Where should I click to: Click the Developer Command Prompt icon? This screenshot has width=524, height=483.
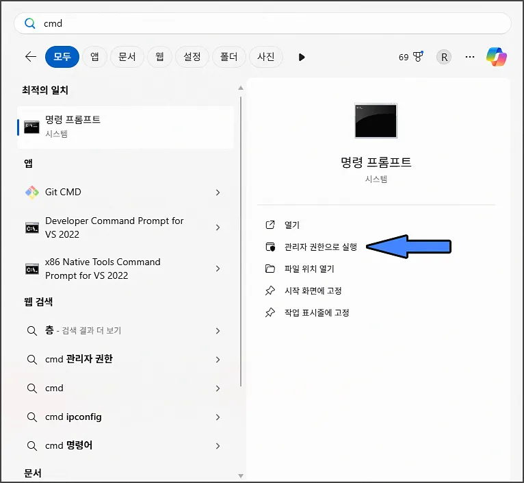pyautogui.click(x=32, y=228)
